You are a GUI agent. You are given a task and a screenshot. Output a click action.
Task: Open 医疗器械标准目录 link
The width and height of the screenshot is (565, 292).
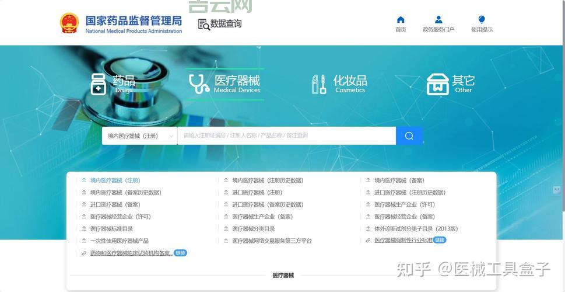click(112, 228)
